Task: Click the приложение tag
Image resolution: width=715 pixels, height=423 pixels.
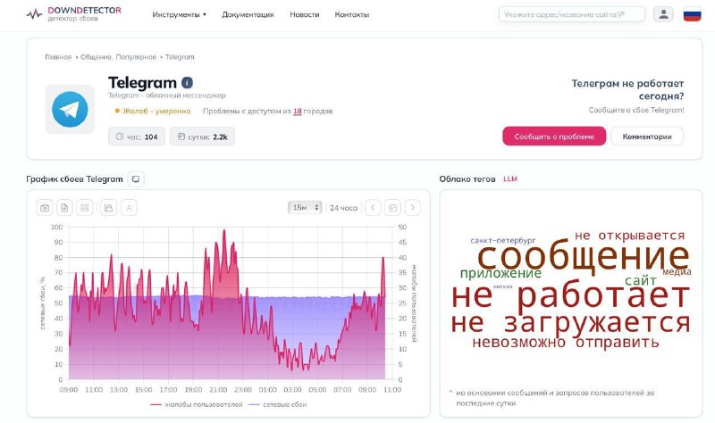Action: click(500, 273)
